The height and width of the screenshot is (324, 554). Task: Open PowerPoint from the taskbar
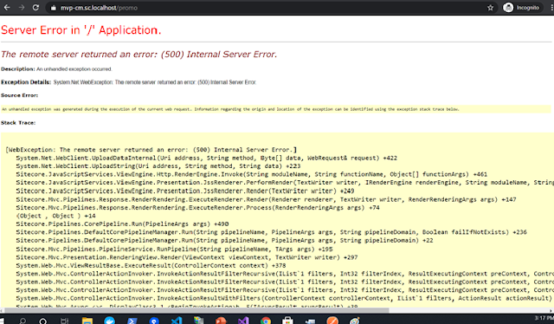pyautogui.click(x=221, y=321)
